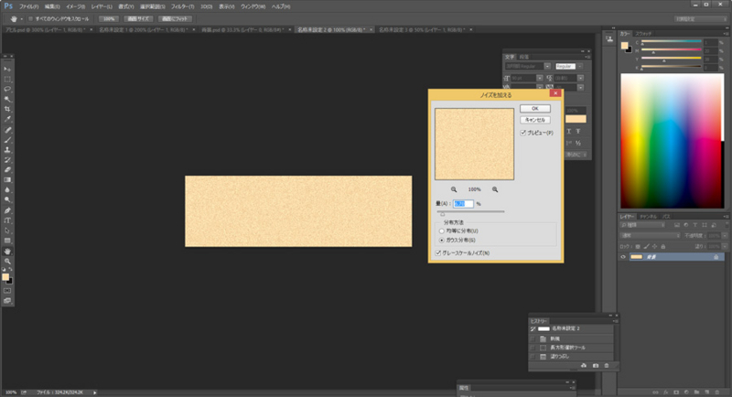Select the Gradient tool
The height and width of the screenshot is (397, 732).
tap(7, 179)
